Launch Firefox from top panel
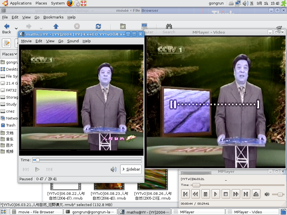287x215 pixels. (x=70, y=3)
